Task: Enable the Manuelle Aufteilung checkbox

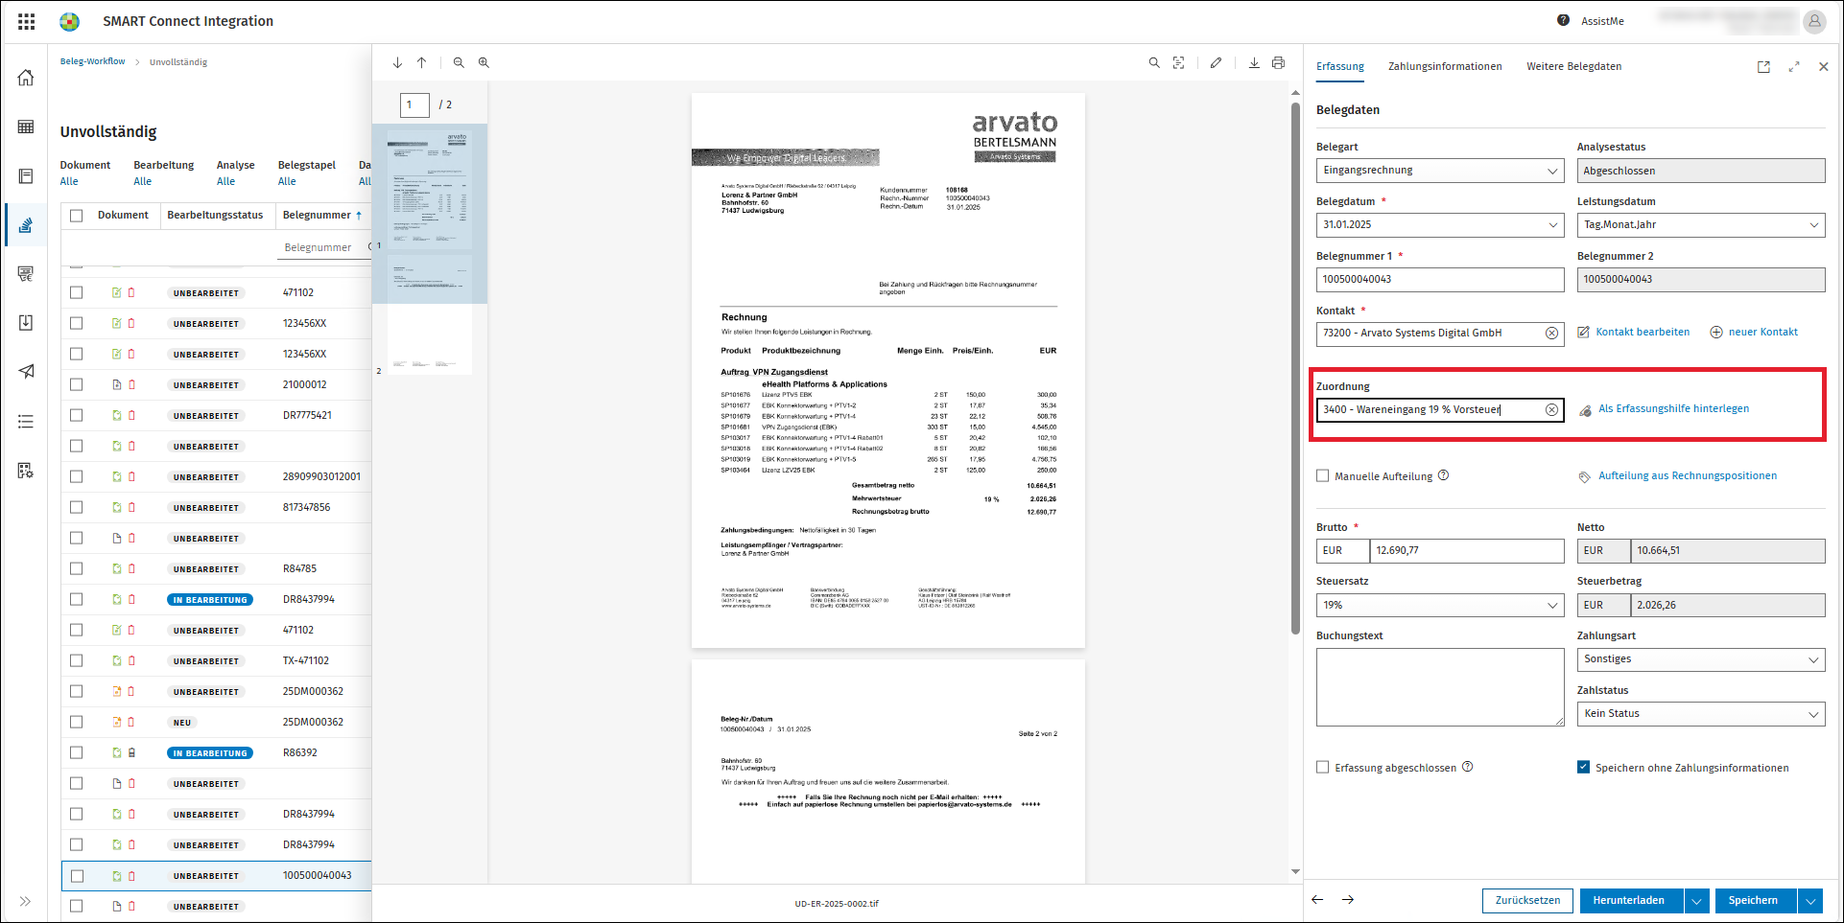Action: 1323,475
